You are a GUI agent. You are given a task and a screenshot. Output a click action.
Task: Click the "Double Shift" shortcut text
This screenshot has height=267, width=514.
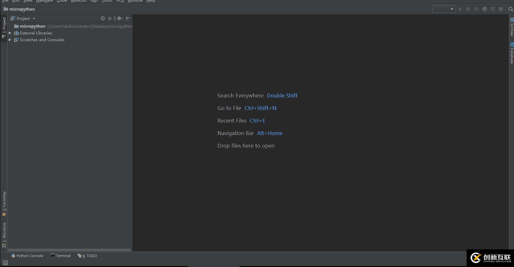282,96
